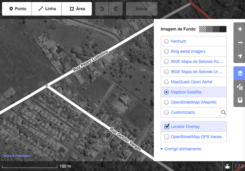This screenshot has width=245, height=171.
Task: Click the Salvar button
Action: pyautogui.click(x=142, y=9)
